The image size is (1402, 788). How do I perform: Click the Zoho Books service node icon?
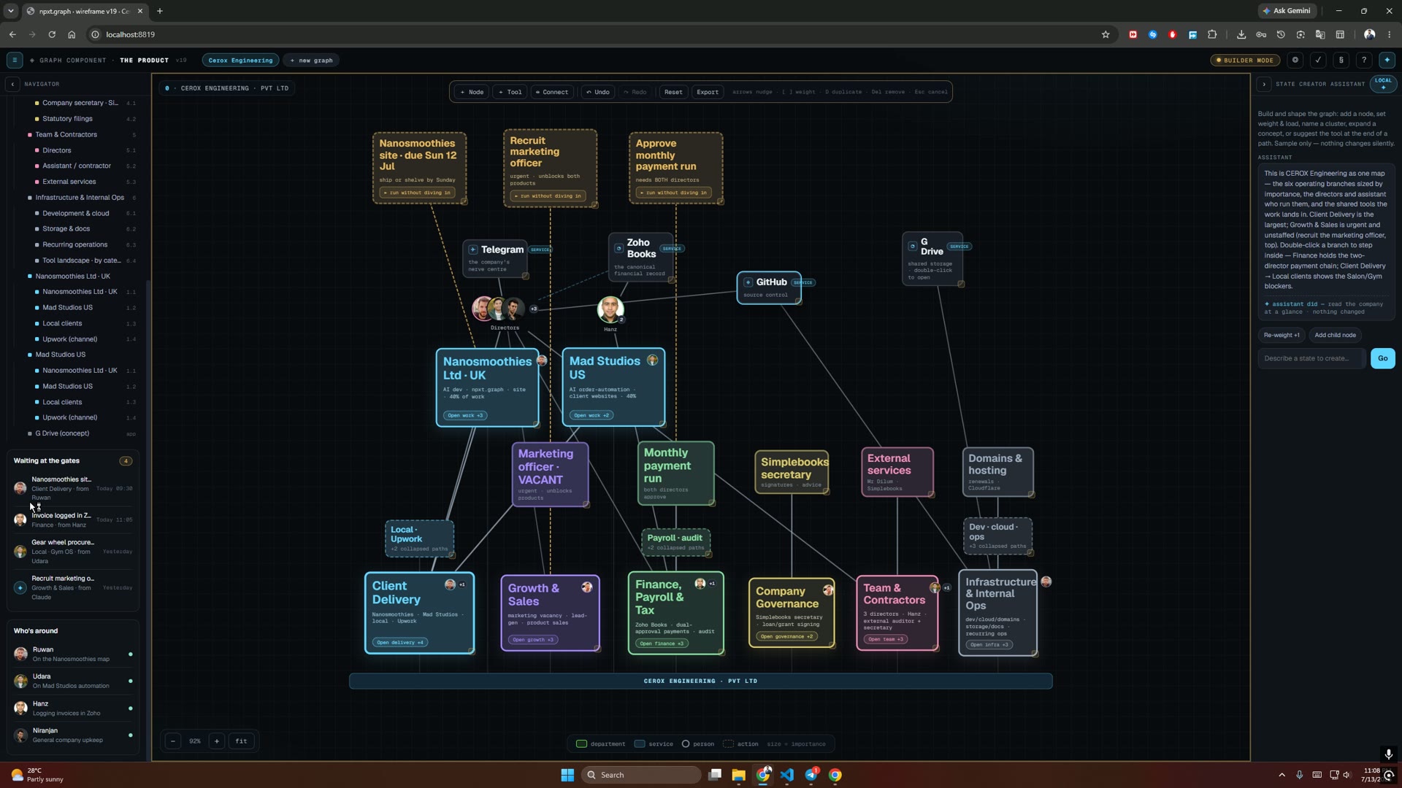point(619,248)
